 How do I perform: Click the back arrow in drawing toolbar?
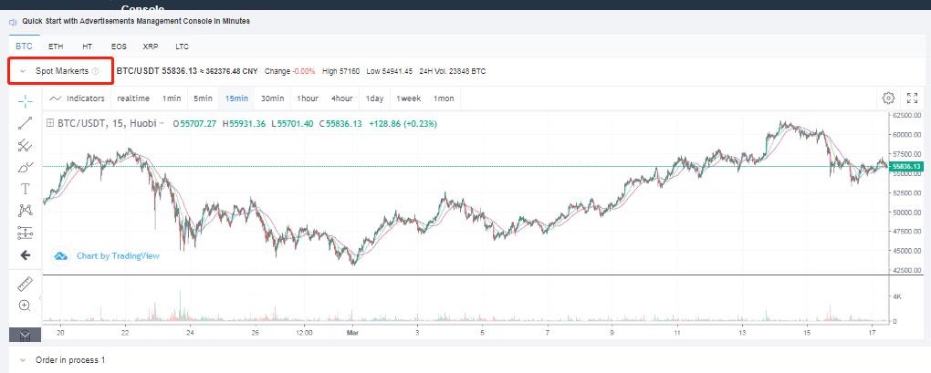click(25, 255)
